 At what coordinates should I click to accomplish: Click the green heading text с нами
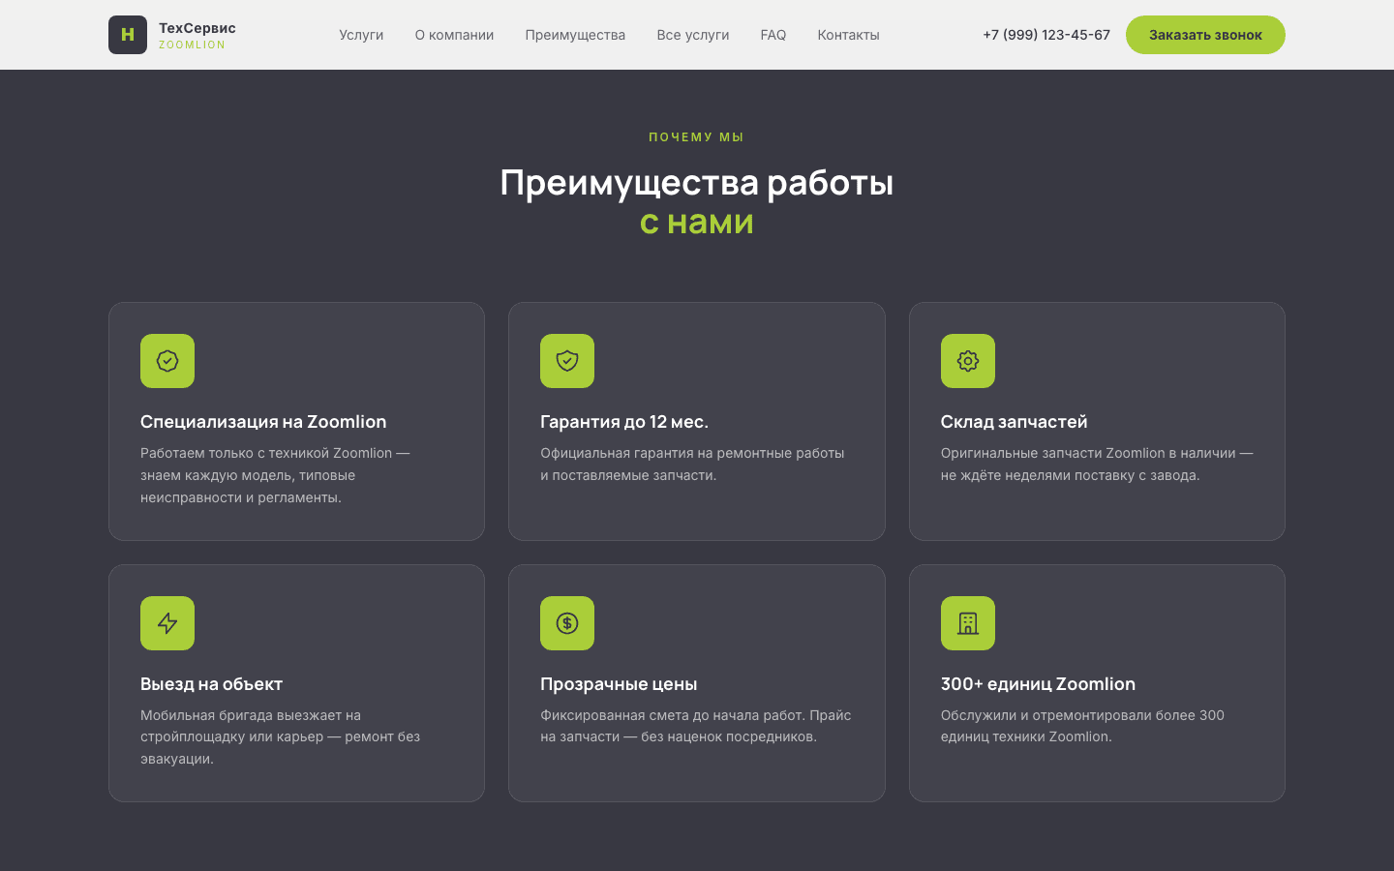point(697,222)
